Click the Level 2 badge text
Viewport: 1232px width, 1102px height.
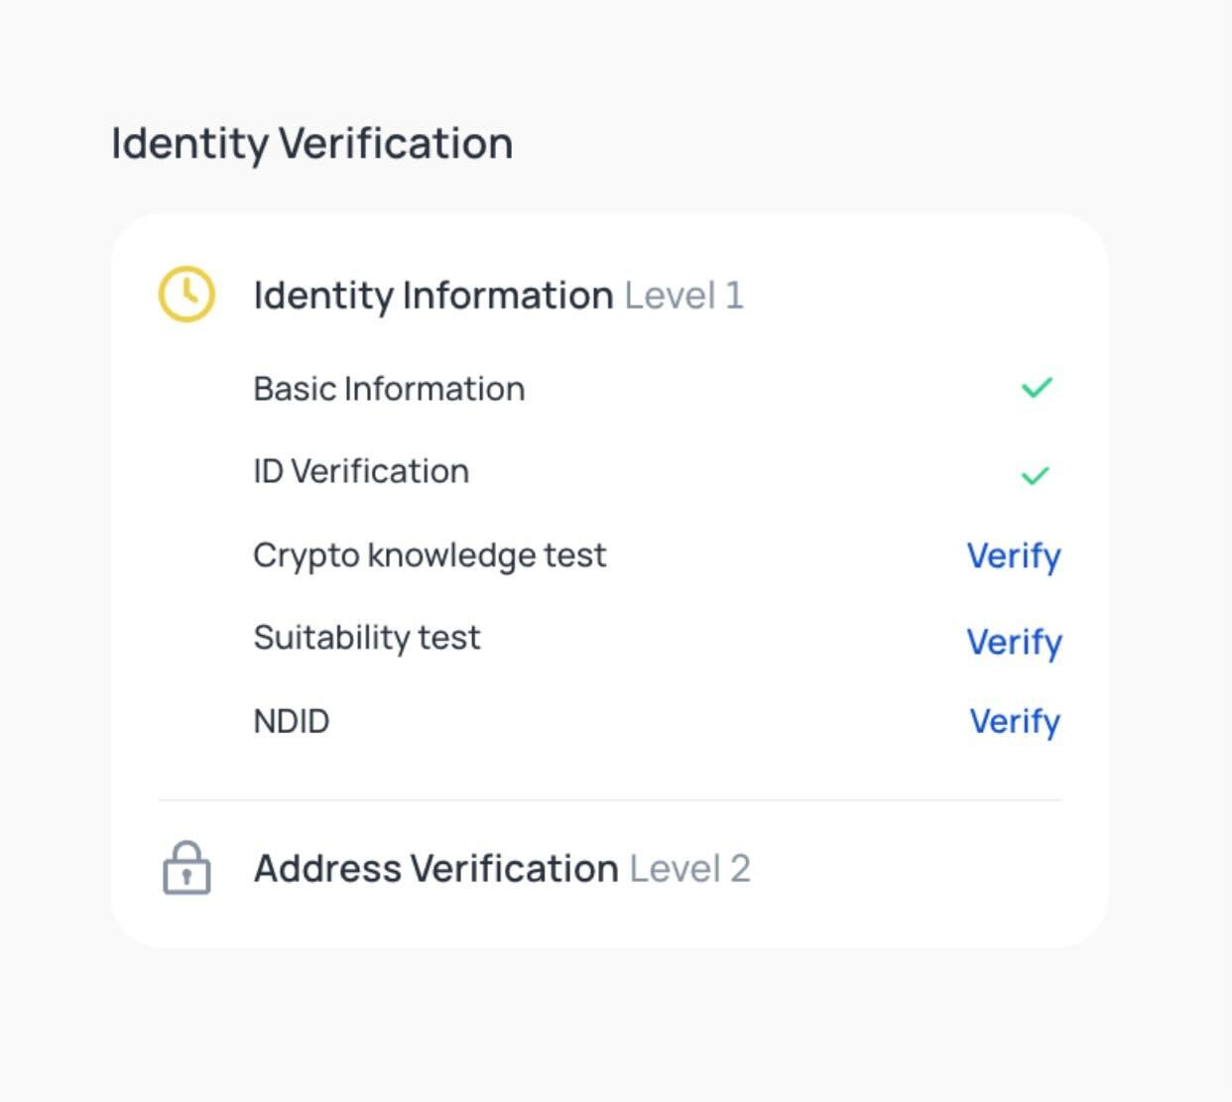[x=689, y=869]
